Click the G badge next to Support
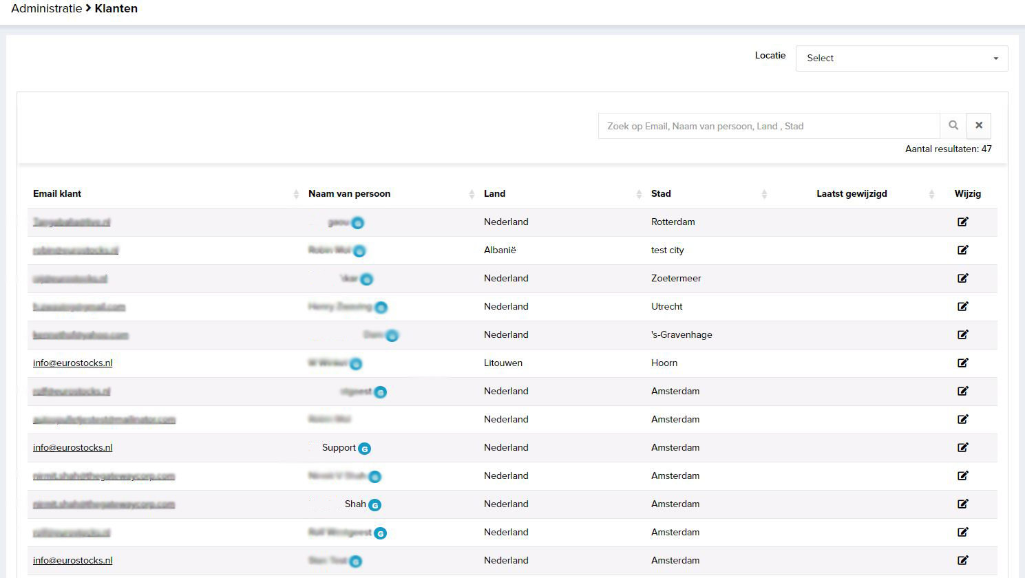This screenshot has width=1025, height=578. click(365, 449)
